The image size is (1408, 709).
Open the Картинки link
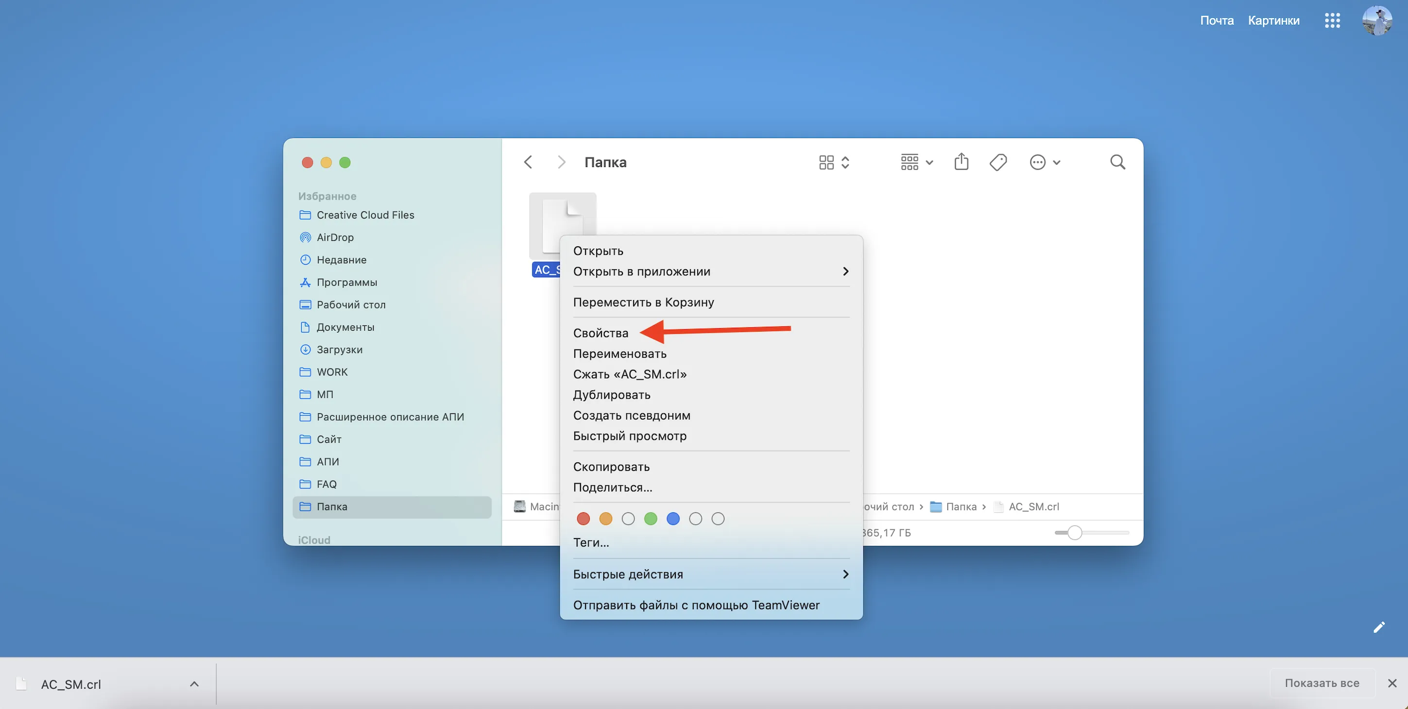pos(1273,20)
